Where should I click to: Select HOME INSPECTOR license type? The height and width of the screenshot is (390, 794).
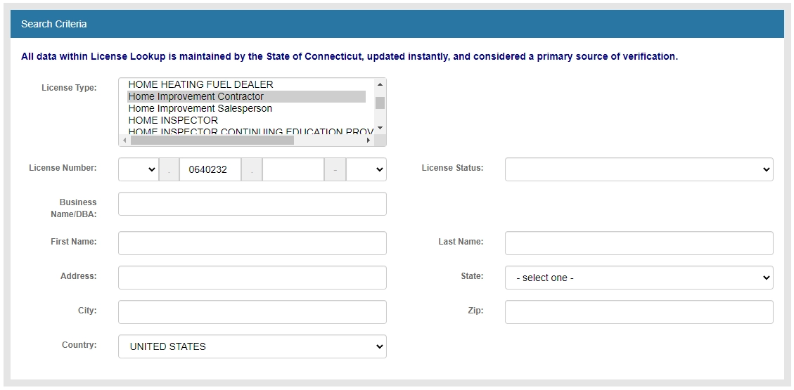pyautogui.click(x=173, y=120)
